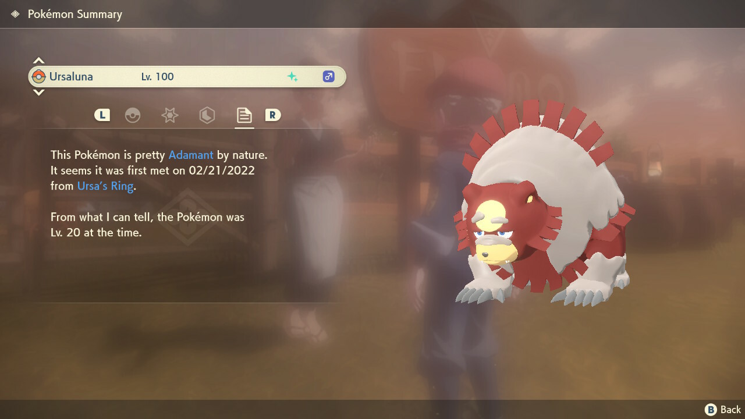The image size is (745, 419).
Task: Click the B Back button
Action: 723,410
